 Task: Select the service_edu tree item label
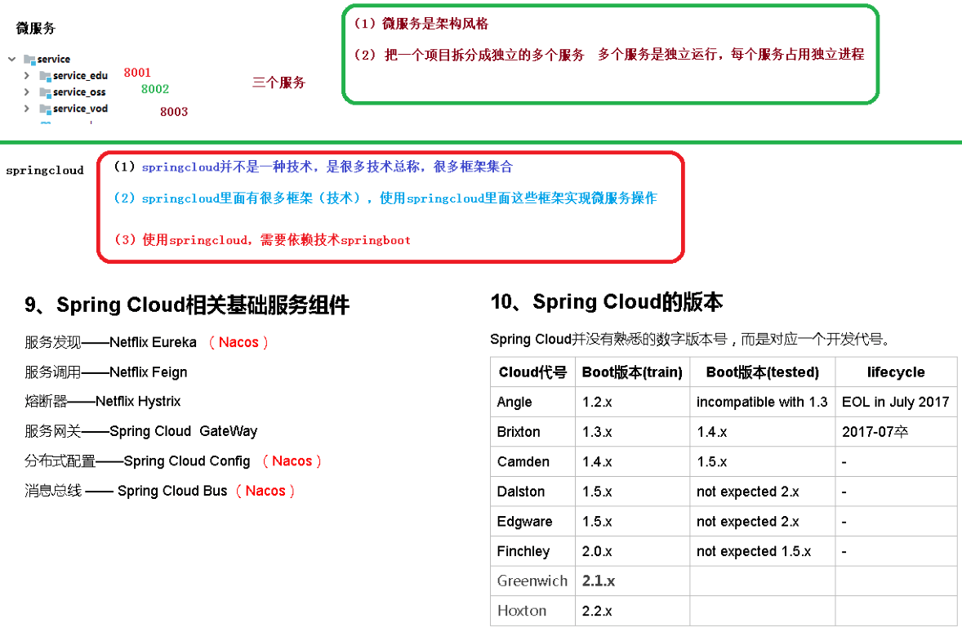(80, 75)
